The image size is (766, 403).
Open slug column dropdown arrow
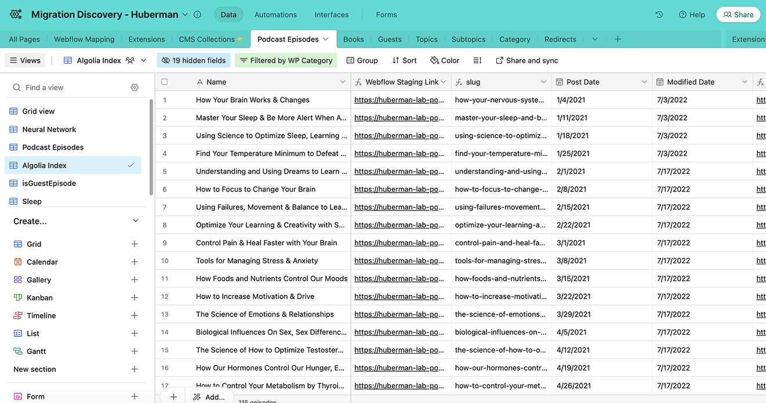coord(544,82)
